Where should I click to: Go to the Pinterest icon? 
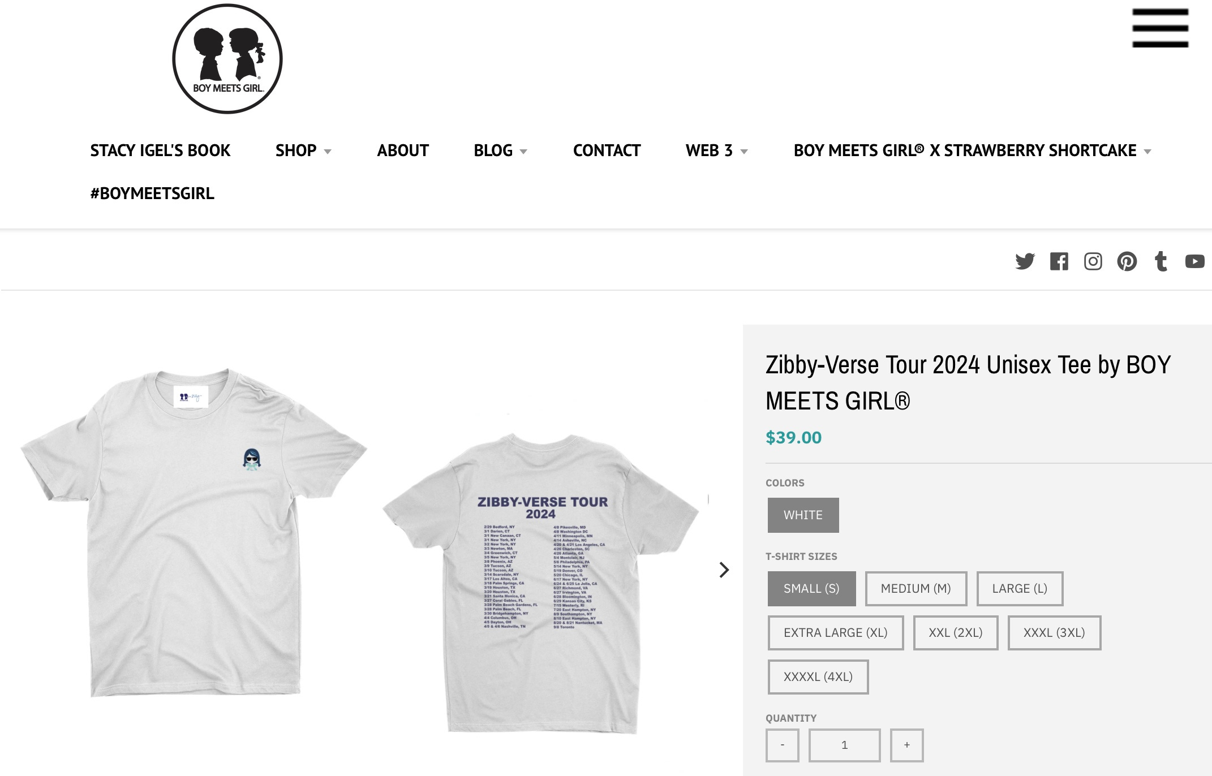(1127, 261)
